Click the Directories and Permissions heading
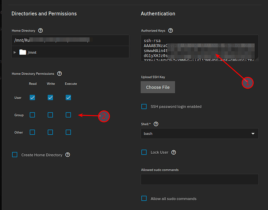268x210 pixels. (44, 14)
